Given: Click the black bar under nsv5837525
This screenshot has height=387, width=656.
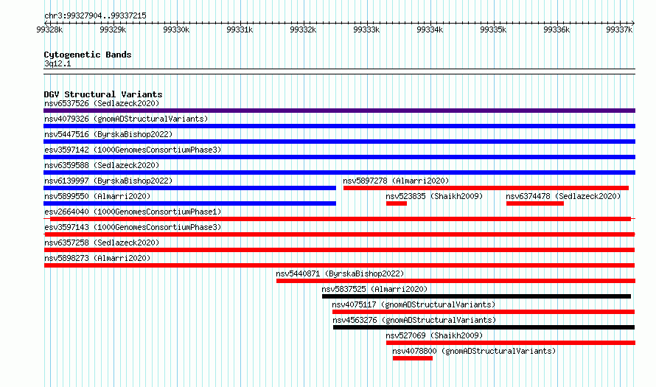Looking at the screenshot, I should click(476, 296).
